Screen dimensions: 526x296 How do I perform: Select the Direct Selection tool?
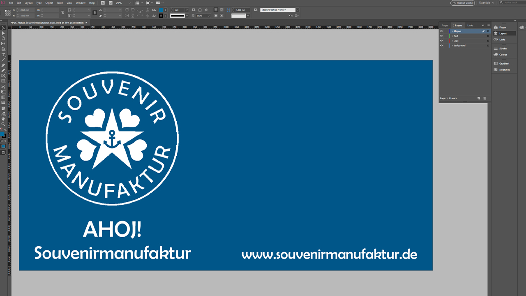click(x=3, y=33)
